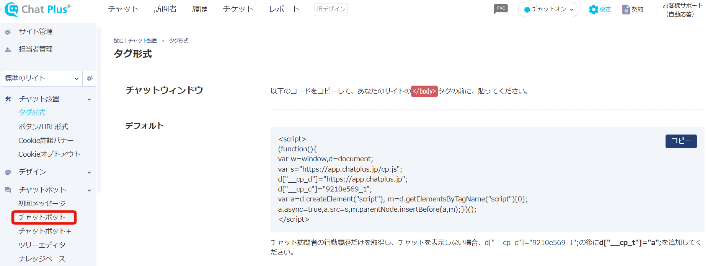
Task: Open the チャットオン status dropdown
Action: click(x=548, y=10)
